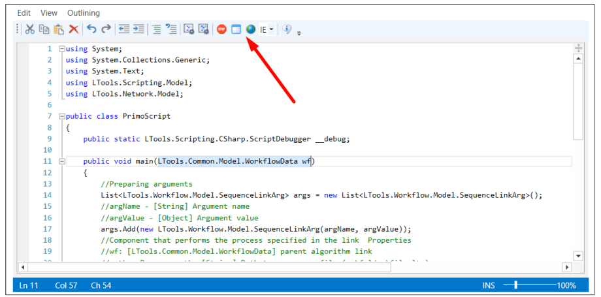The height and width of the screenshot is (297, 601).
Task: Increase line indent in toolbar
Action: (x=138, y=29)
